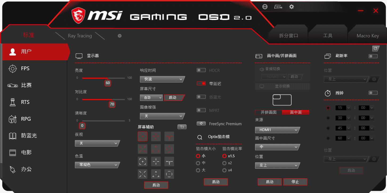Select the FPS mode in sidebar
Image resolution: width=387 pixels, height=193 pixels.
click(x=35, y=69)
